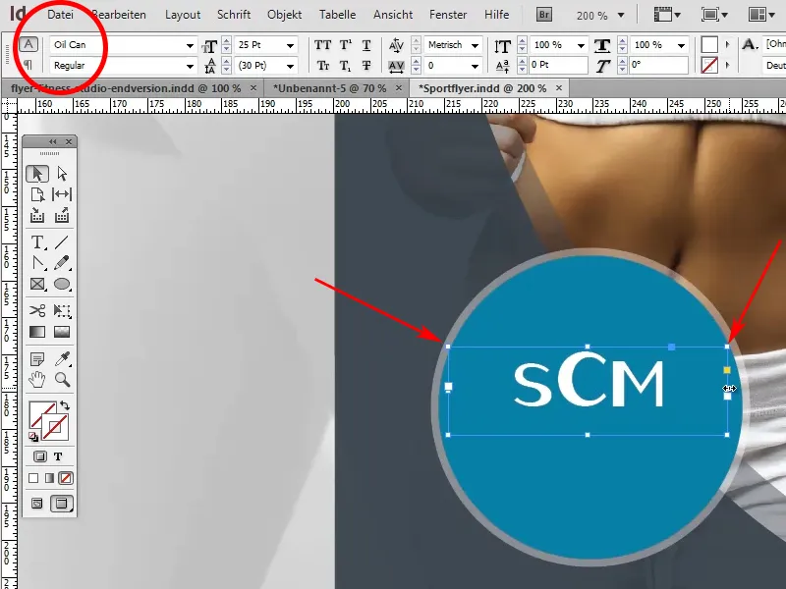Screen dimensions: 786x589
Task: Select the Content Placer tool
Action: [62, 215]
